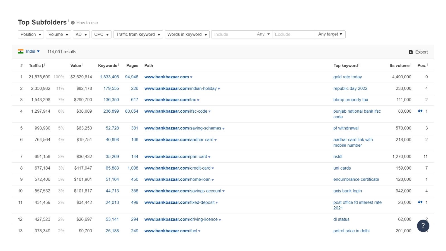This screenshot has height=251, width=446.
Task: Open the Position filter dropdown
Action: (31, 34)
